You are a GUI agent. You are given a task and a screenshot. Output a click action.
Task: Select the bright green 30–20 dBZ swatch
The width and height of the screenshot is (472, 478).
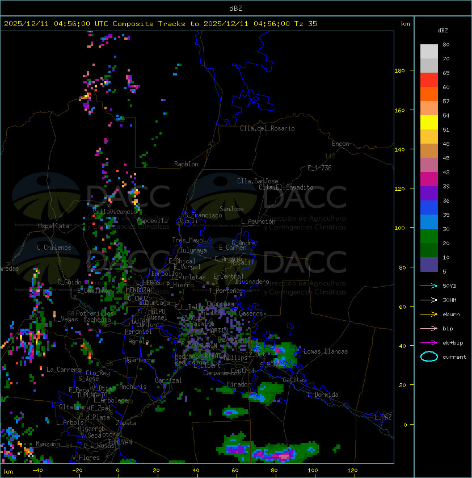point(429,236)
